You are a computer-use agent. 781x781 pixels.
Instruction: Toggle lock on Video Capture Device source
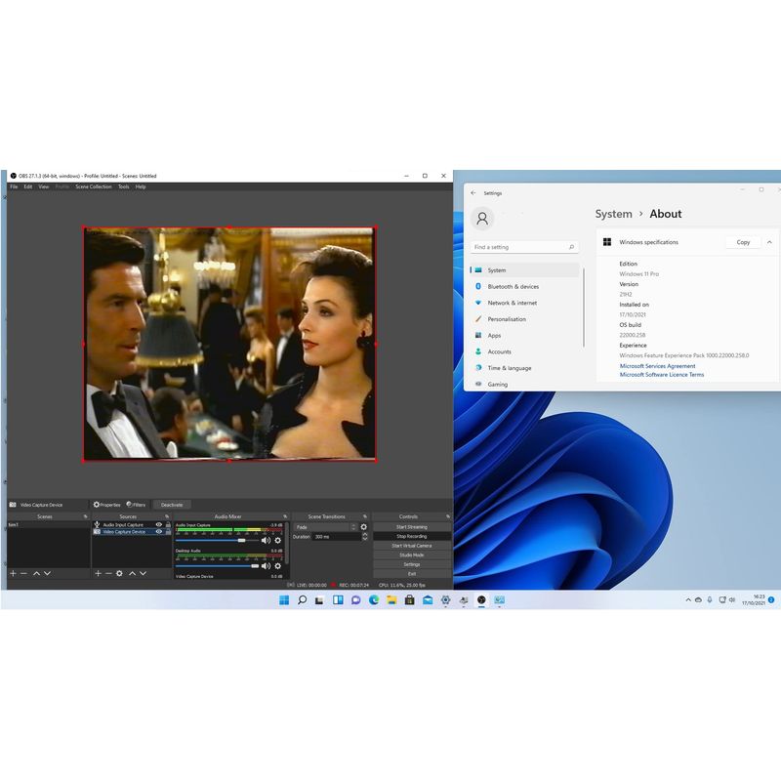[x=168, y=531]
